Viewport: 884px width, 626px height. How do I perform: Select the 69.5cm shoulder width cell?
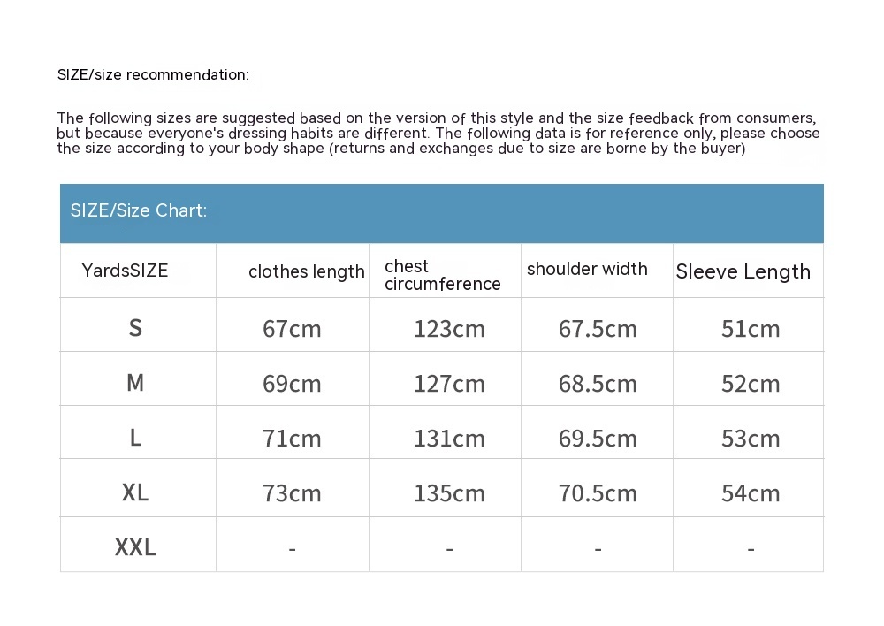point(598,439)
